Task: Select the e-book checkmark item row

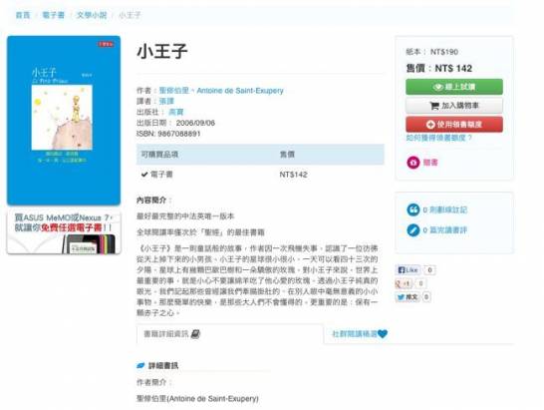Action: pos(260,175)
